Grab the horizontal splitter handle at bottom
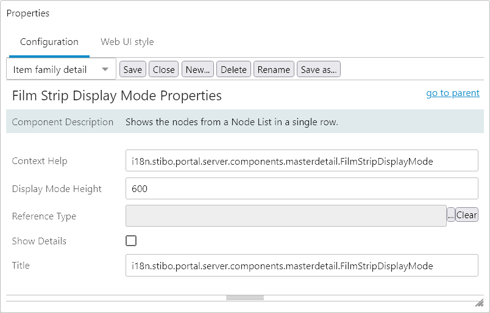The height and width of the screenshot is (313, 490). tap(245, 298)
